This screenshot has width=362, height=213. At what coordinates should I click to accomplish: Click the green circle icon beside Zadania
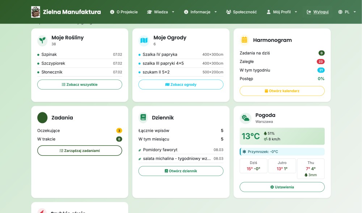tap(42, 118)
